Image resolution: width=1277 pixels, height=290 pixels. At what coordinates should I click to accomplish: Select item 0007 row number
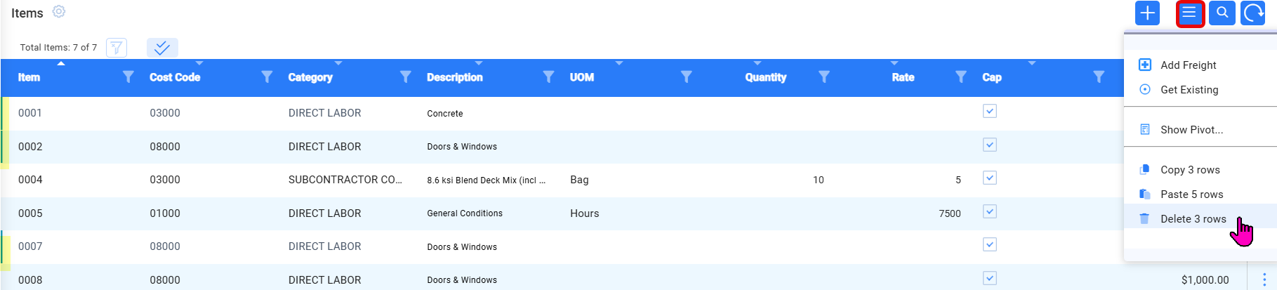pos(30,246)
